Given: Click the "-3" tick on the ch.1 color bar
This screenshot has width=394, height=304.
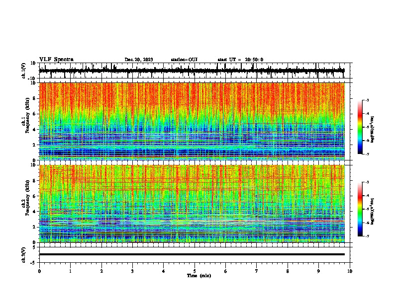Looking at the screenshot, I should click(x=367, y=100).
